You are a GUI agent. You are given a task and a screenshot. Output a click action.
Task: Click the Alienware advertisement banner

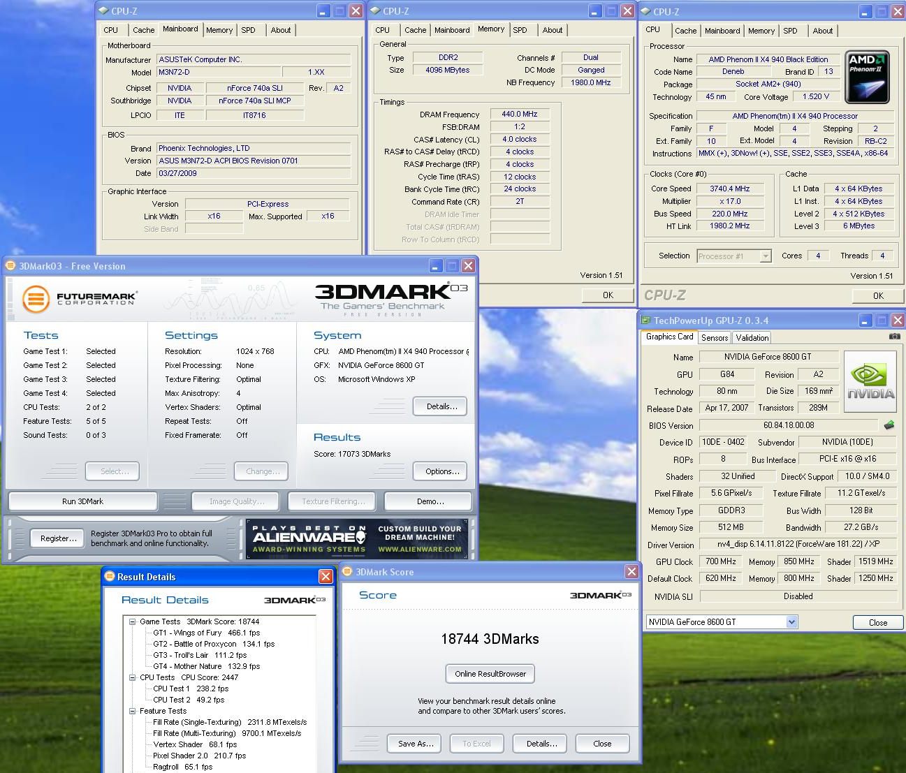click(357, 538)
